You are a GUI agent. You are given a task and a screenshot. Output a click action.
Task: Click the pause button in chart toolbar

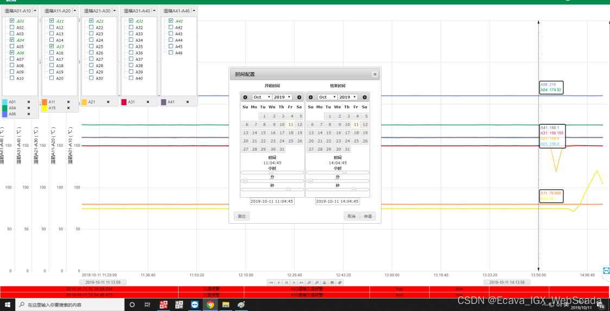[287, 283]
